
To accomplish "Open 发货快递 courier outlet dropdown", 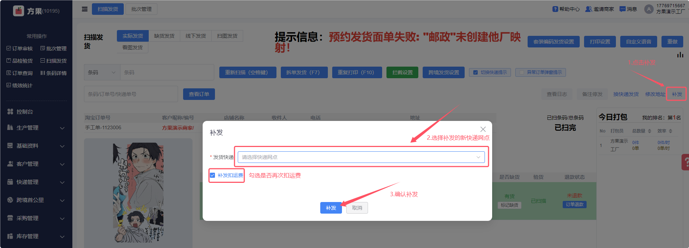I will point(361,157).
